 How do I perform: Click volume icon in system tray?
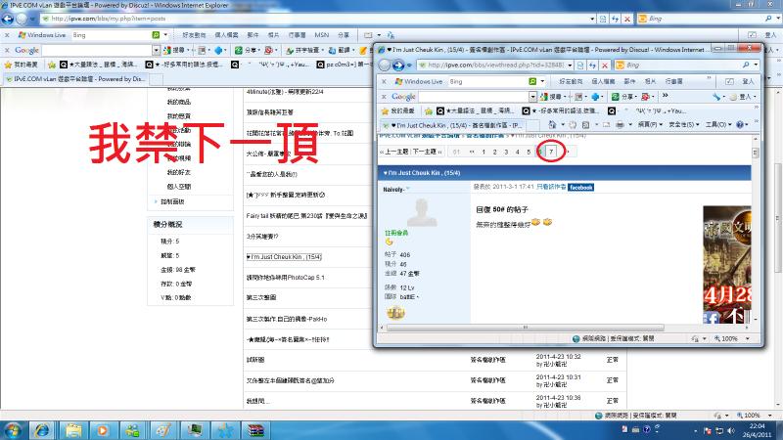pos(731,430)
